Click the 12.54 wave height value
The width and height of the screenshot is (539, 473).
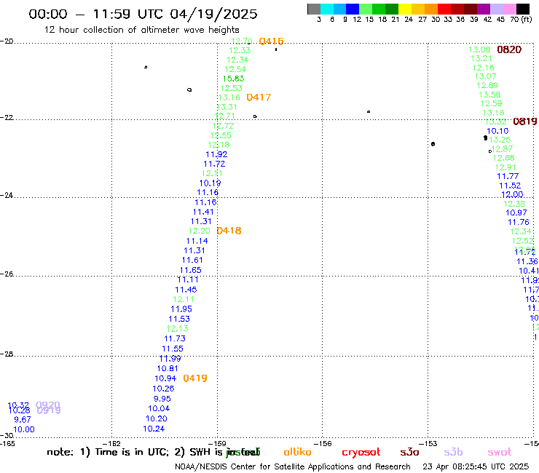coord(235,69)
